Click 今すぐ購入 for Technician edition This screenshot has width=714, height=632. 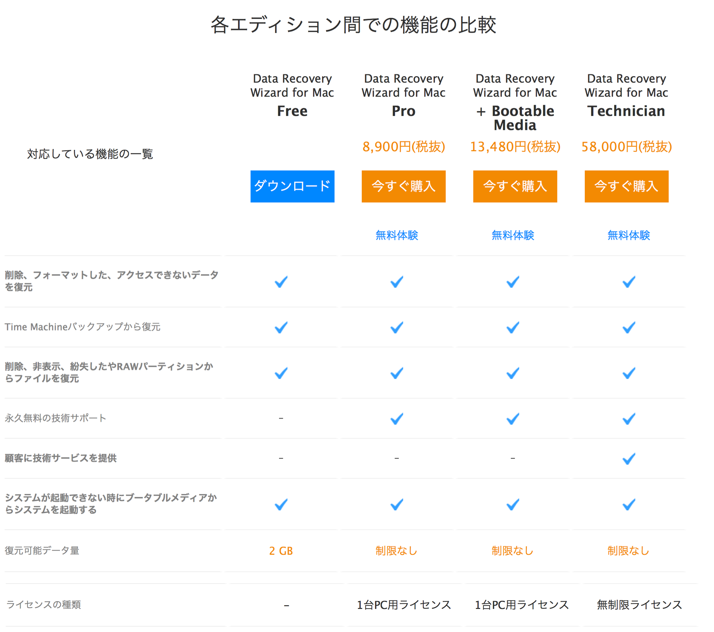(626, 186)
